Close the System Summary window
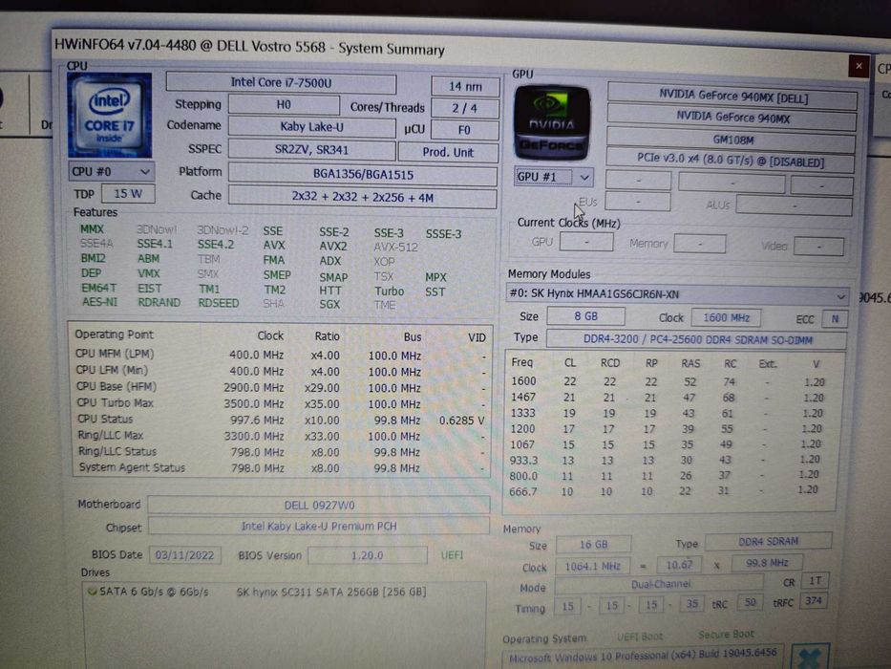 [x=859, y=67]
